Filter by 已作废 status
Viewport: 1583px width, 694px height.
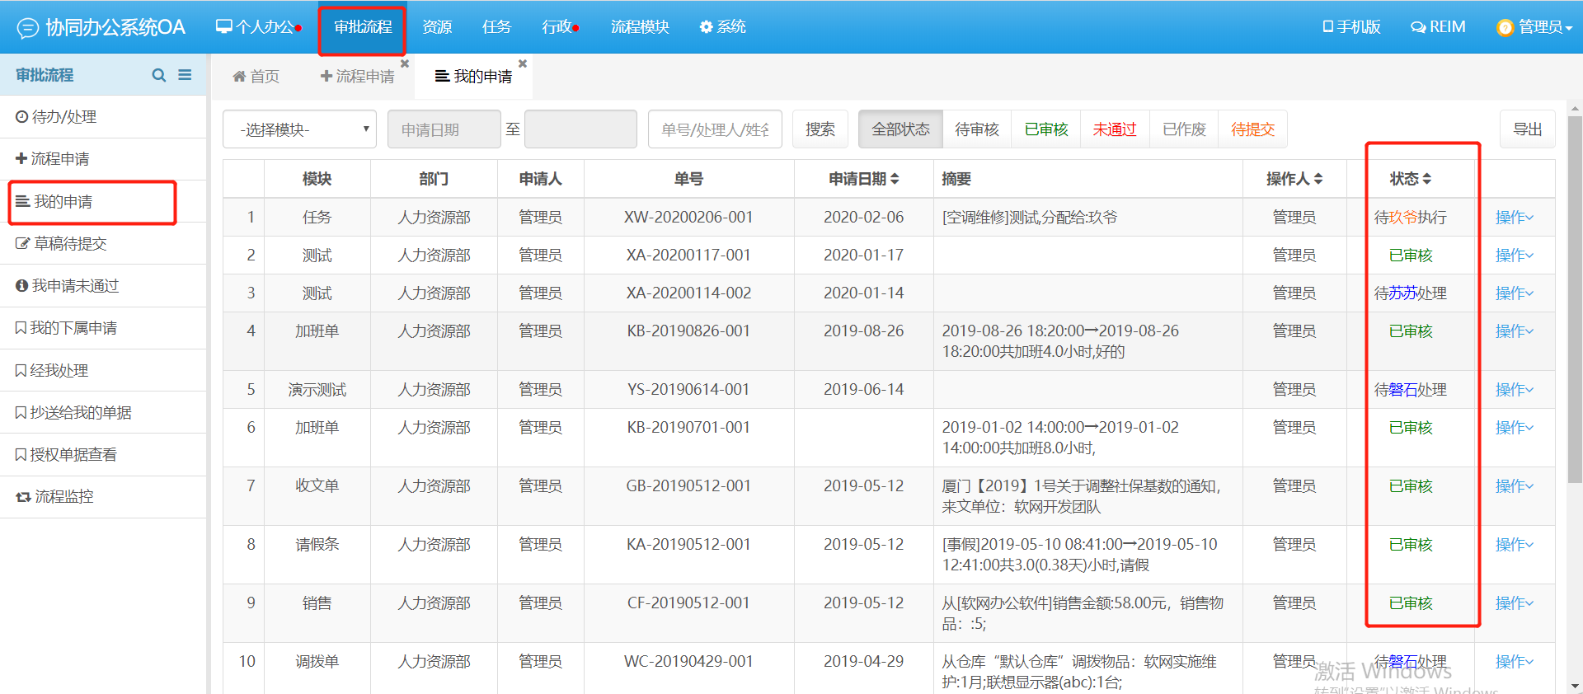coord(1184,129)
